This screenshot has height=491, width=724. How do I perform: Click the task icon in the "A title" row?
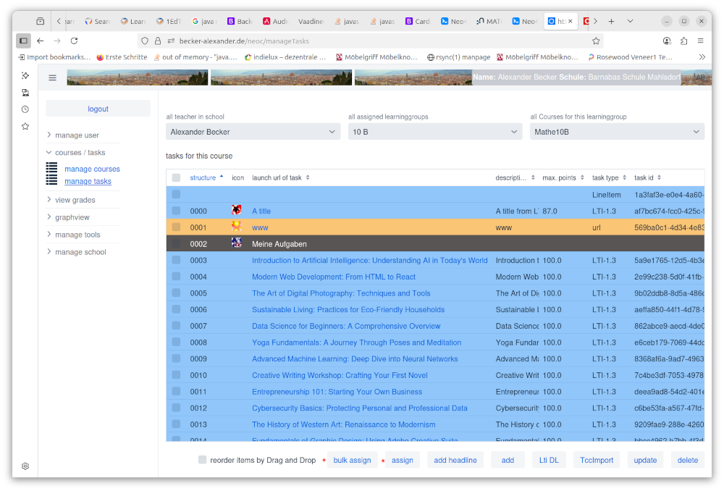[x=237, y=210]
